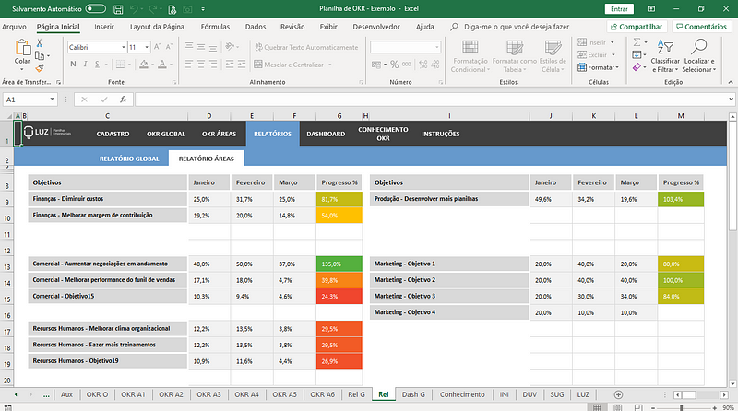Toggle the Salvamento Automático switch
The height and width of the screenshot is (411, 738).
pos(95,9)
